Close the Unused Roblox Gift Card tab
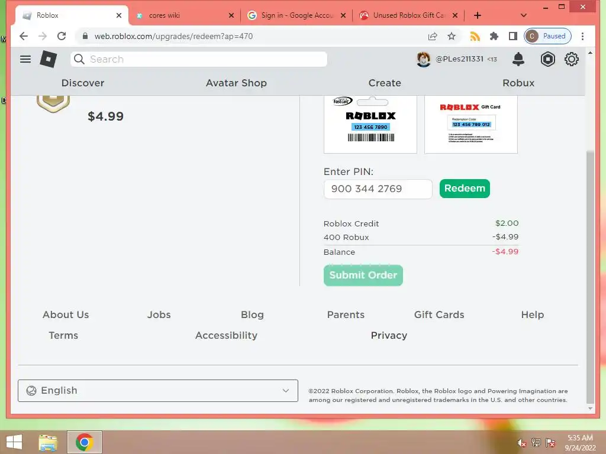Screen dimensions: 606x454 coord(455,15)
